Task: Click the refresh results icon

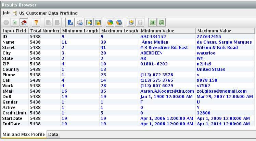Action: coord(15,22)
